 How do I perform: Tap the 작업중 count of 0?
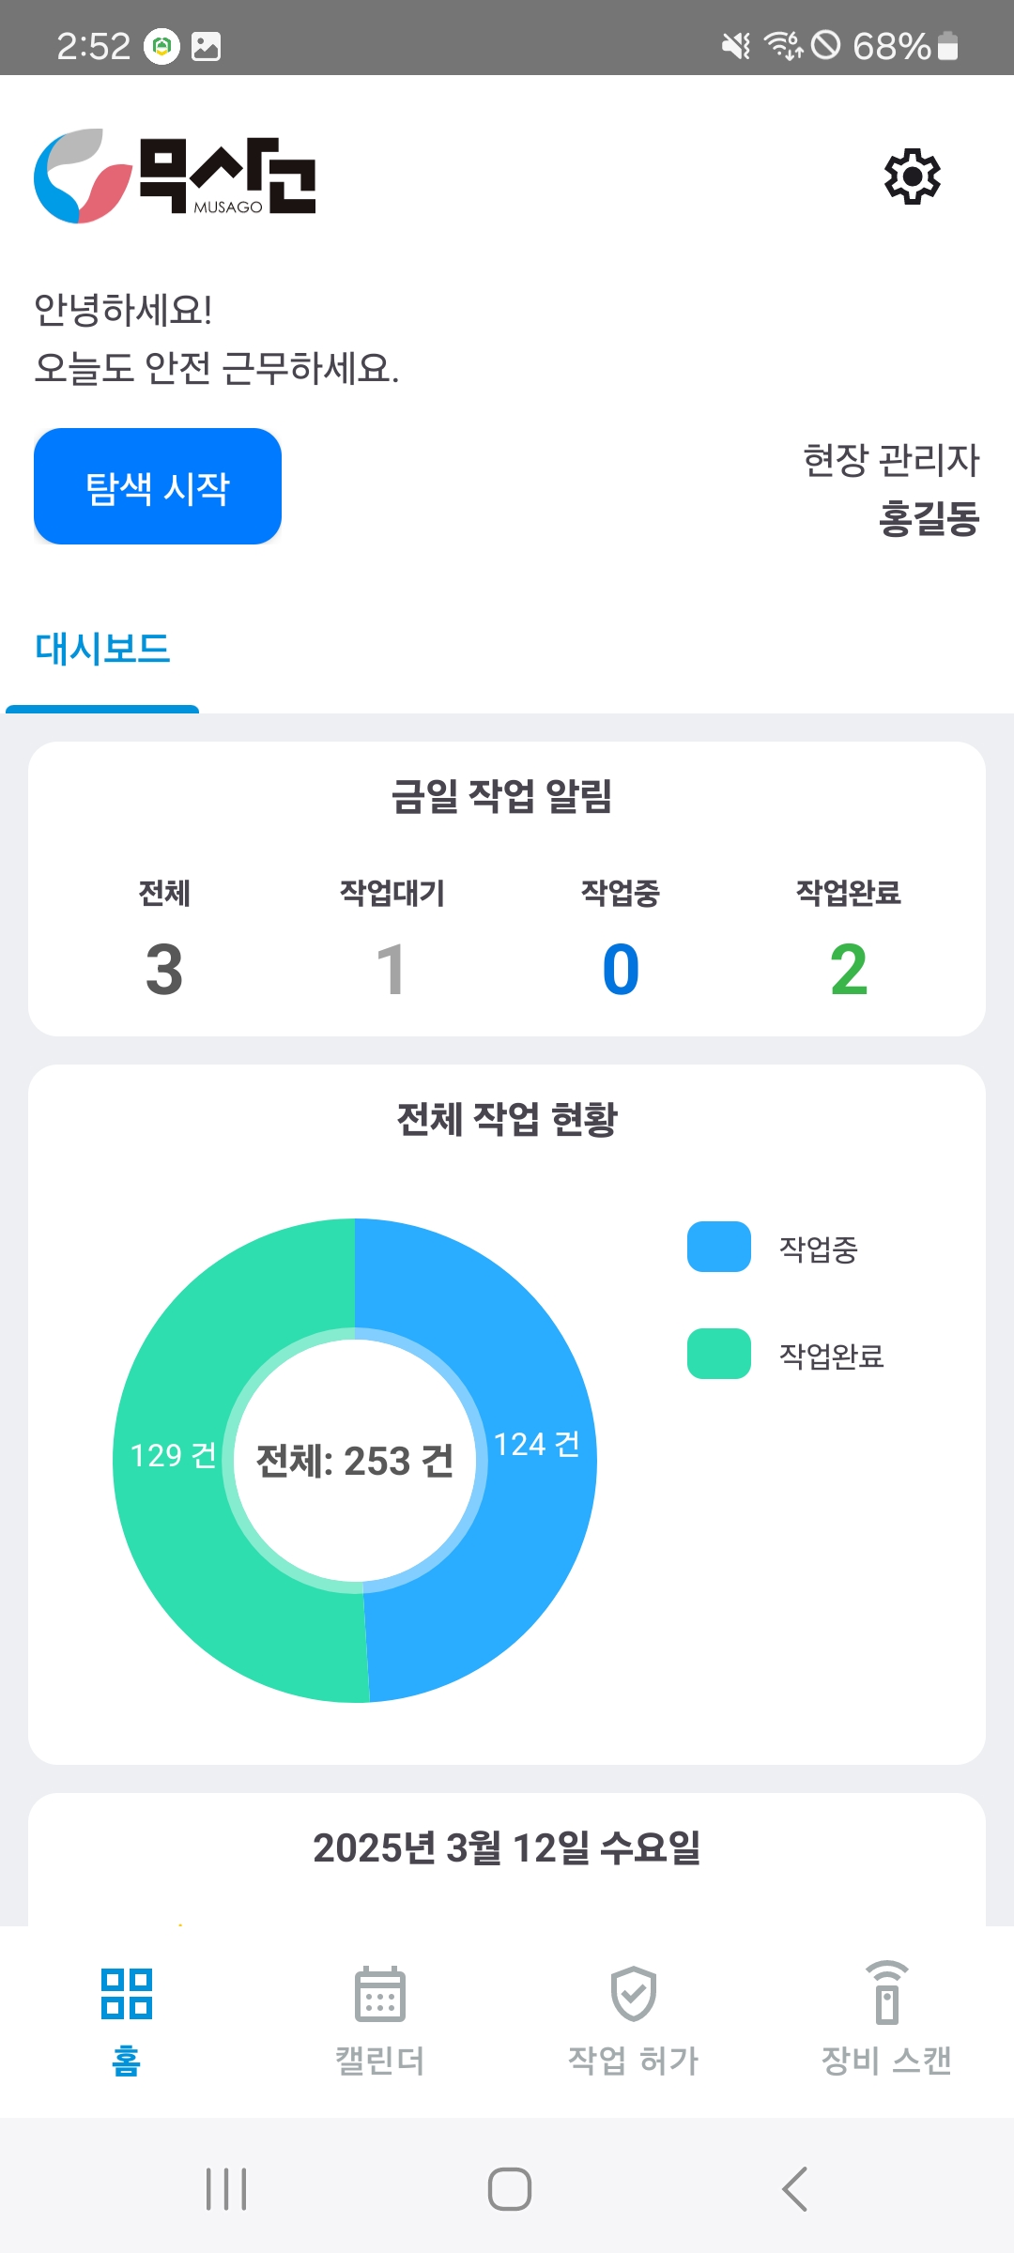621,969
